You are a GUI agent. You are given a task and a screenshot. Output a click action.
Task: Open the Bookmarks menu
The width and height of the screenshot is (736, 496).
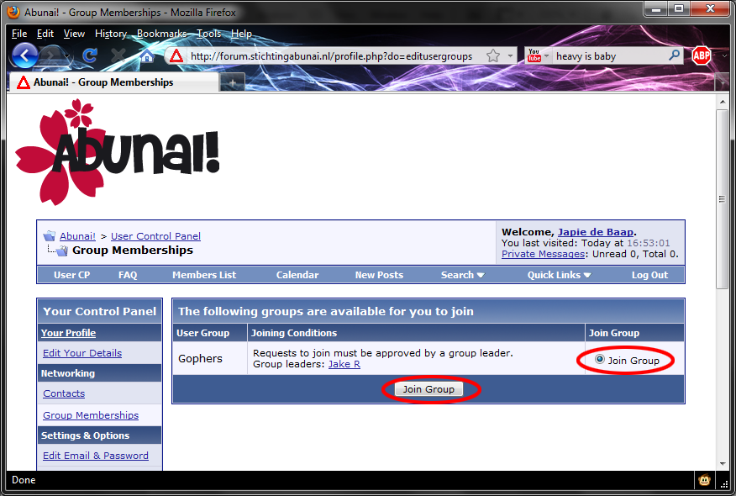coord(161,34)
